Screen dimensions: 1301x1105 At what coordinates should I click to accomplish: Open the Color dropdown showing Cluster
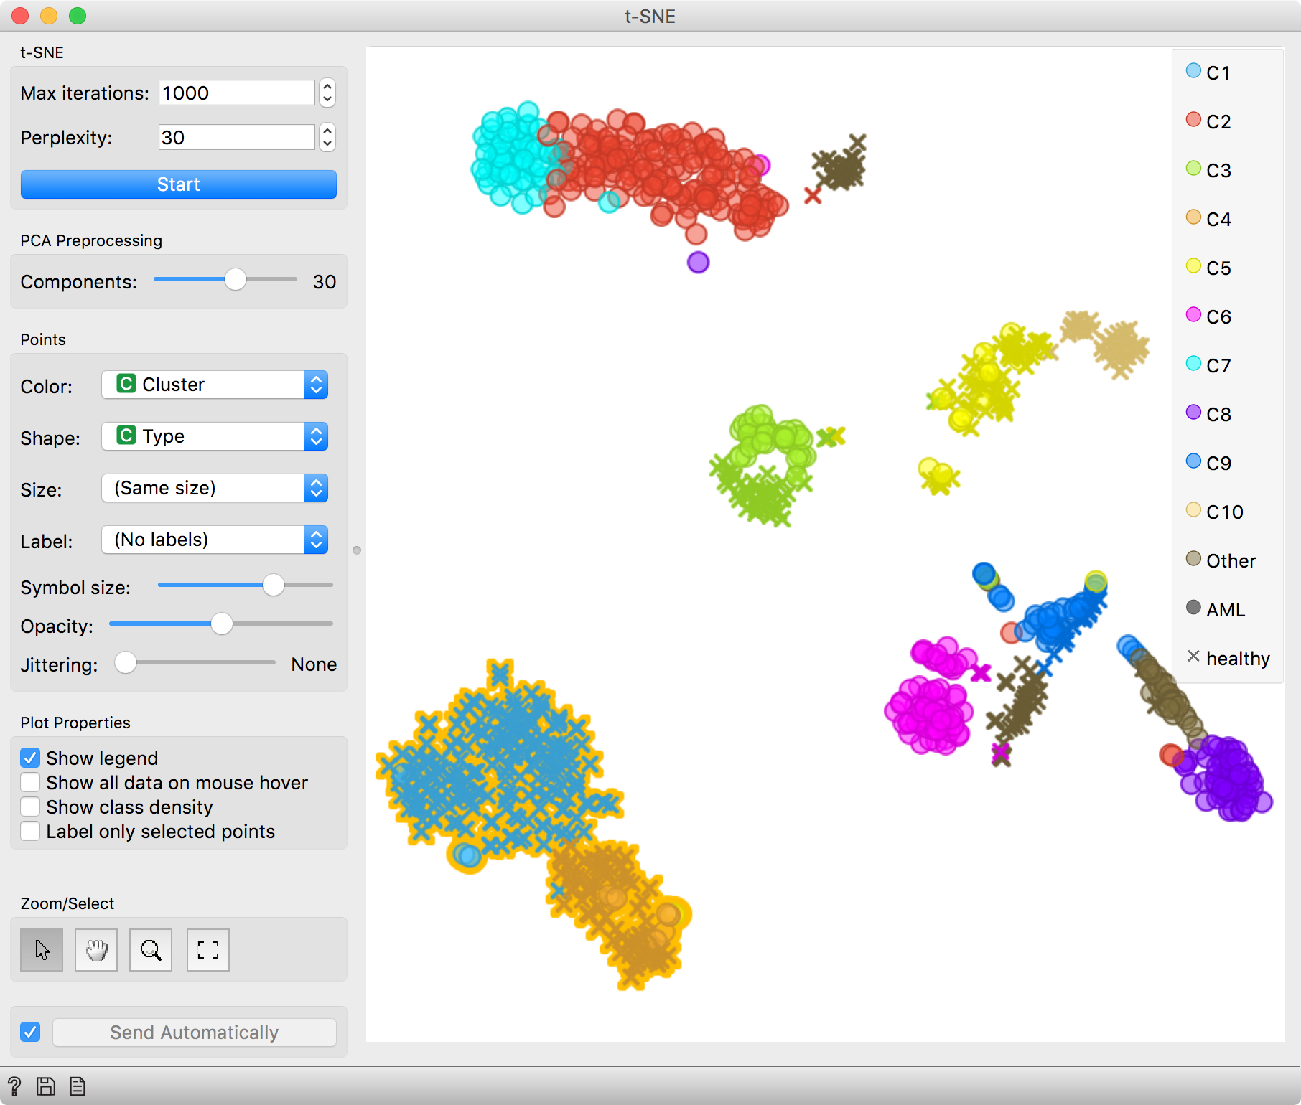(x=215, y=385)
